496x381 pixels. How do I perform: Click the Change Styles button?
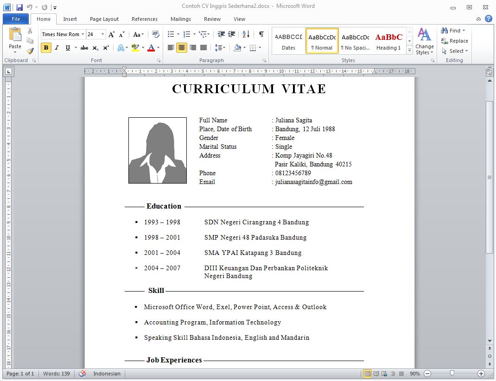pyautogui.click(x=424, y=41)
